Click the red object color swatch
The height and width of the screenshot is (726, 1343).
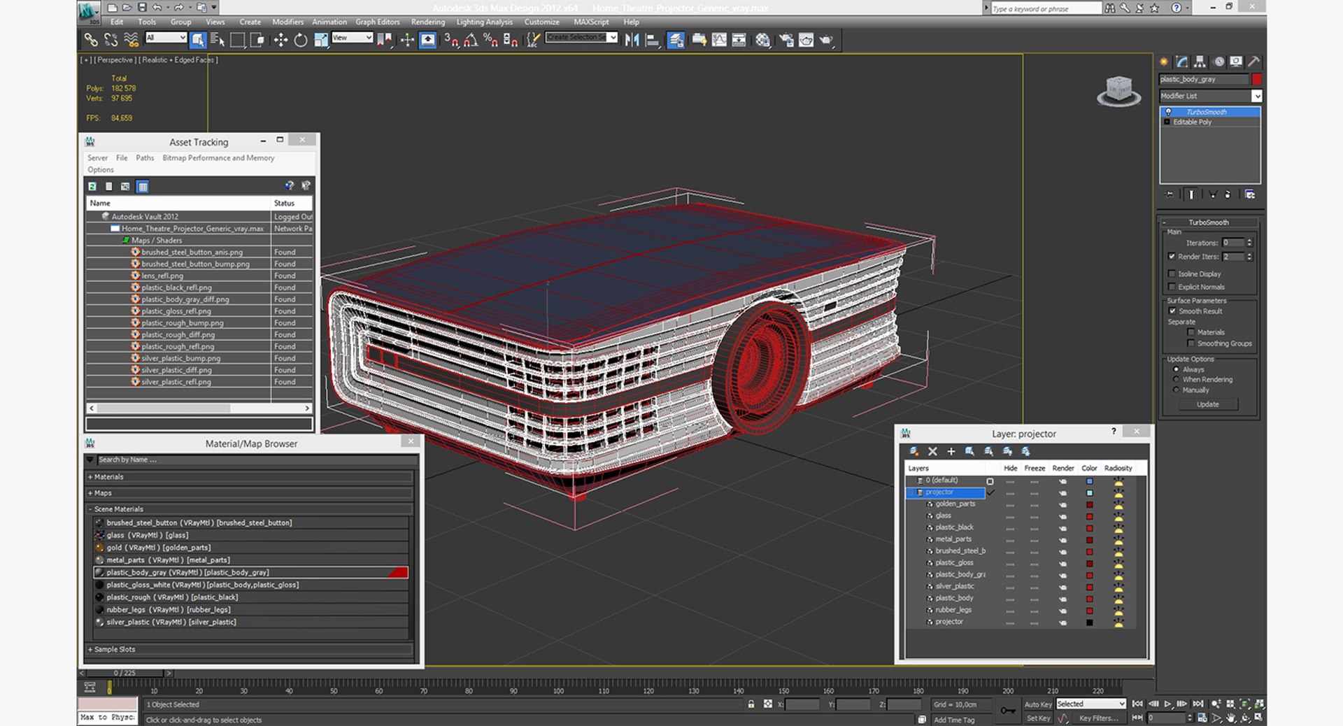[x=1256, y=79]
